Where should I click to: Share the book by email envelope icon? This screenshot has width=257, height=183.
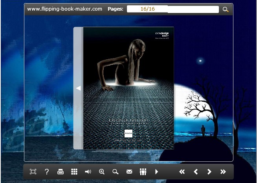click(129, 172)
